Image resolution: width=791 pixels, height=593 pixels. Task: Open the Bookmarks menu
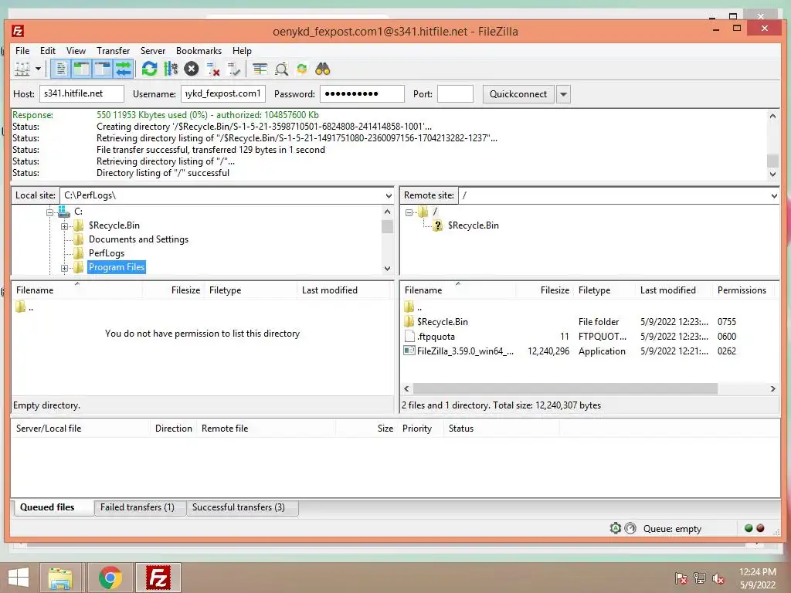(199, 51)
